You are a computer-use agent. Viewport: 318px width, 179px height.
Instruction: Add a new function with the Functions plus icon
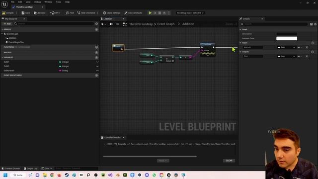tap(96, 47)
